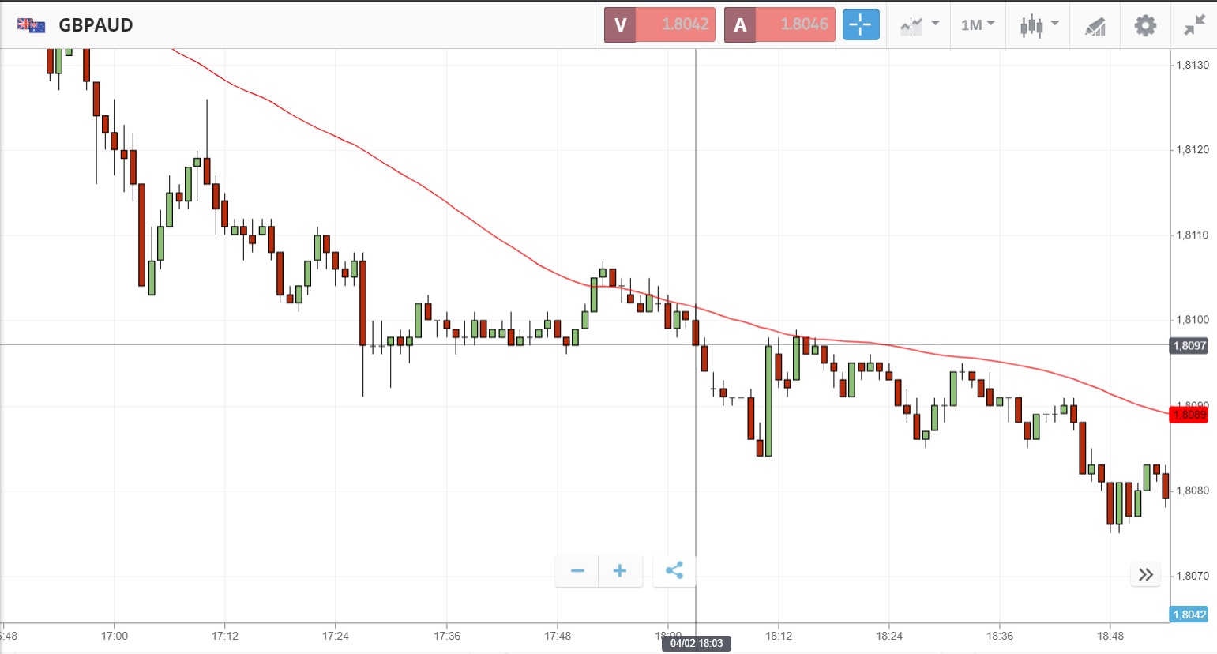Click the V sell button at 1.8042
1217x654 pixels.
659,24
